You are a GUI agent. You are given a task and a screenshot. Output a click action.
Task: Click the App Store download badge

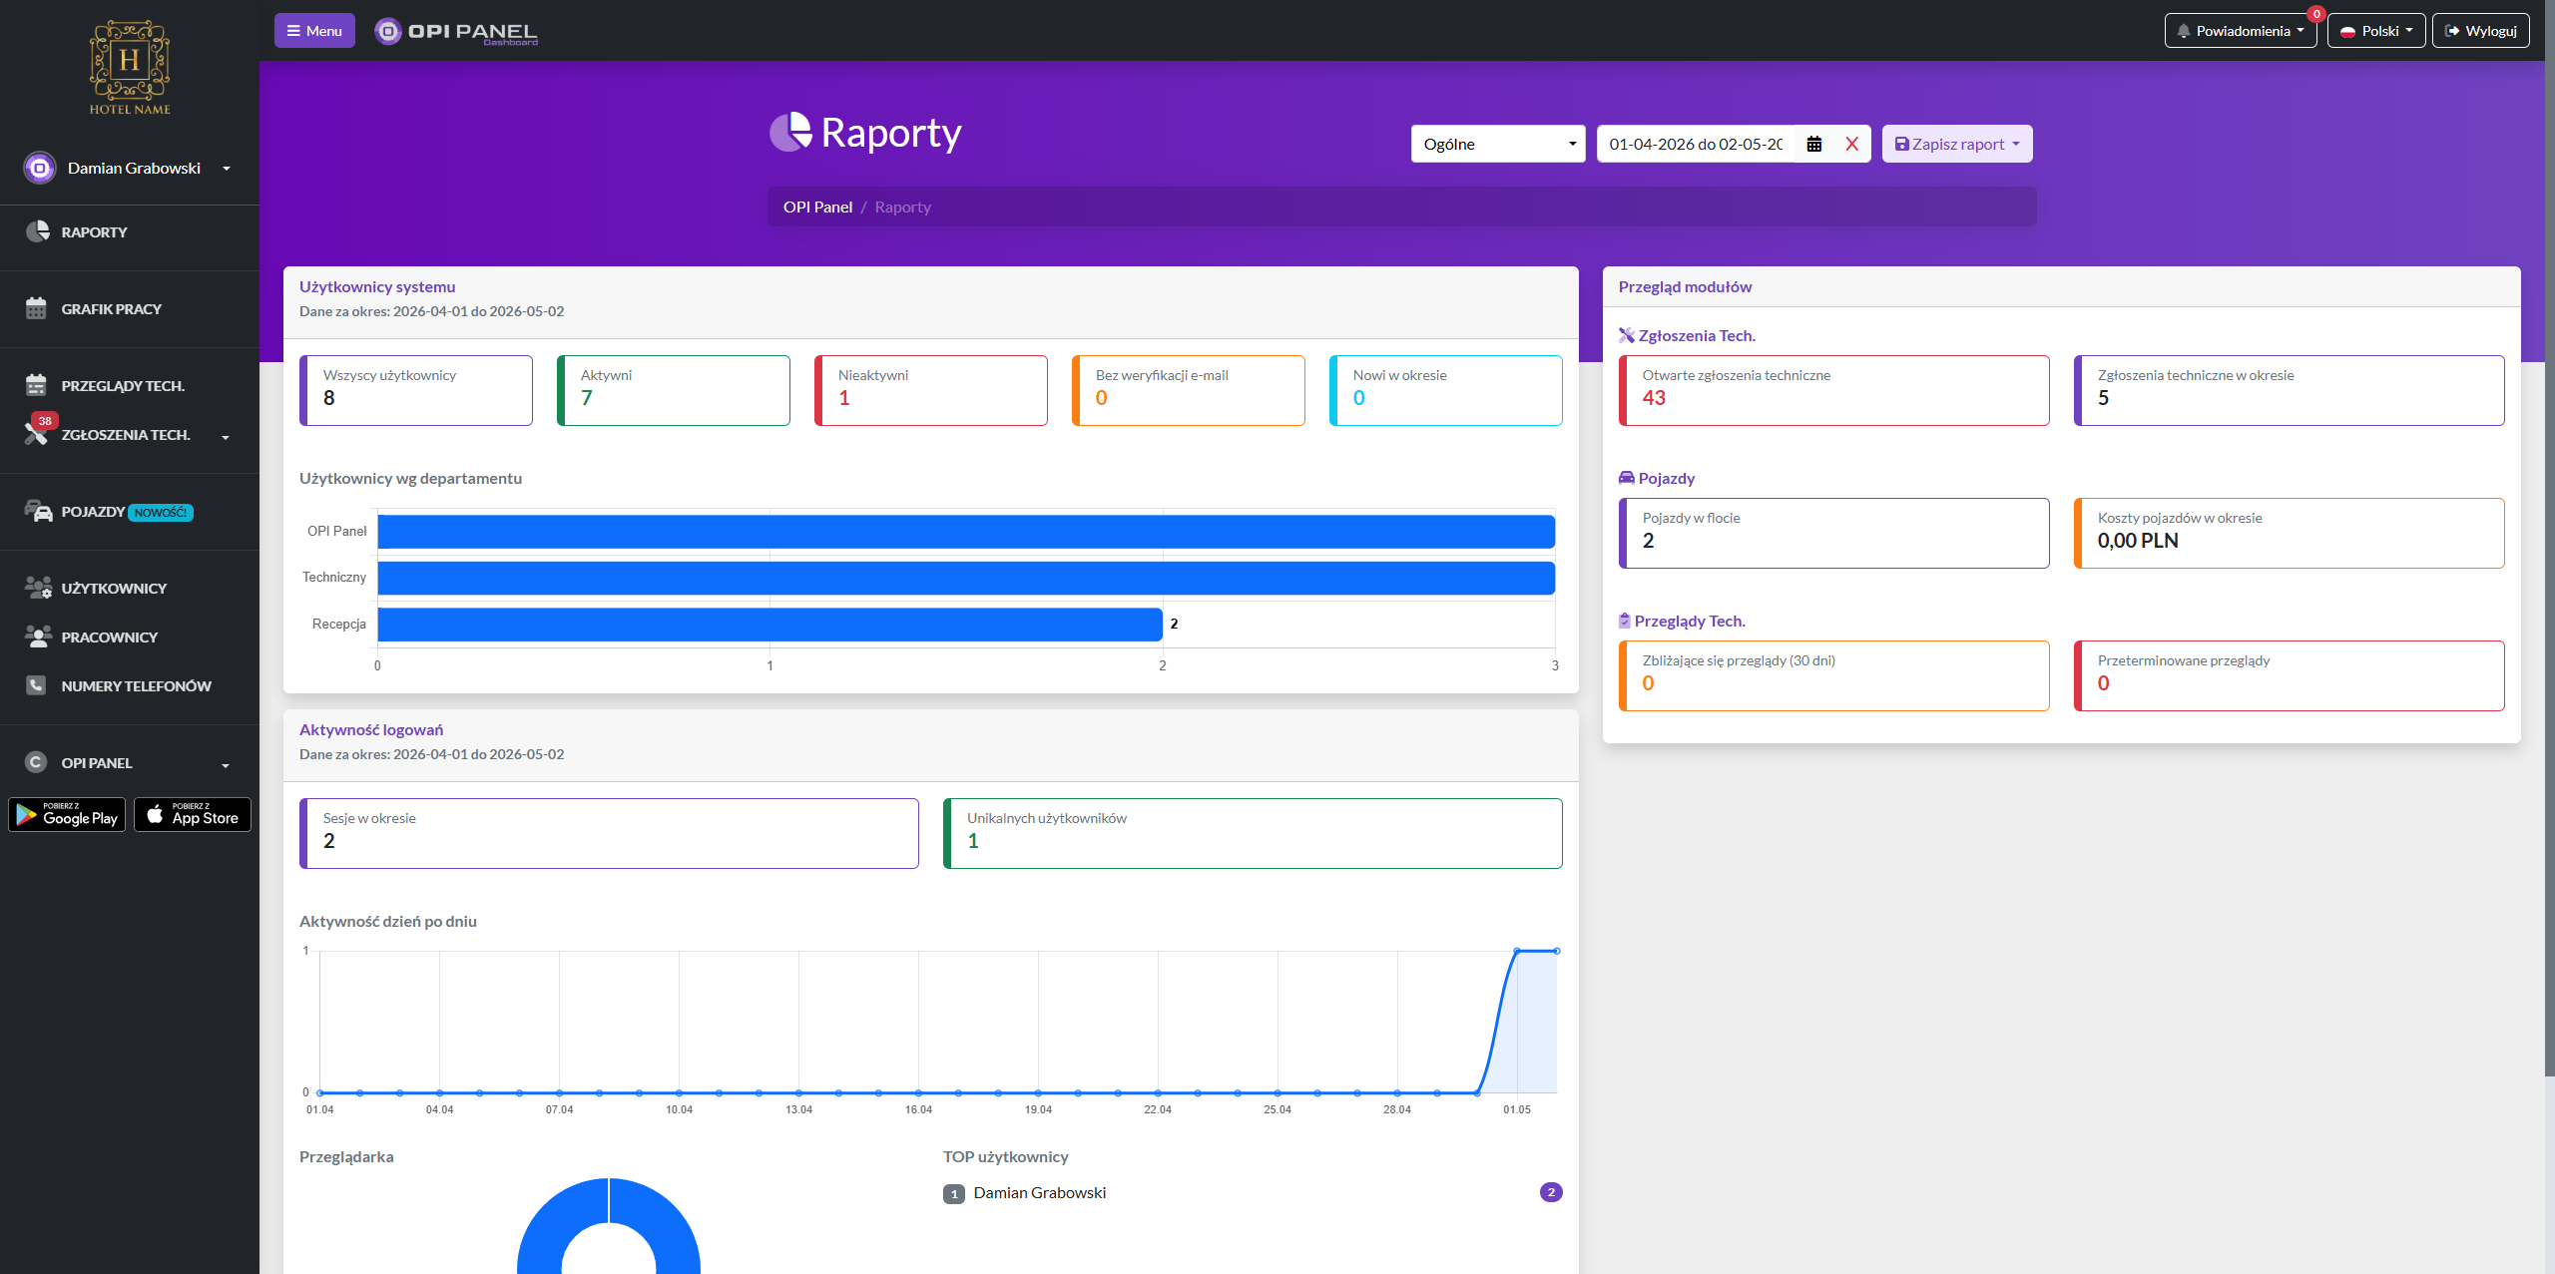[193, 814]
